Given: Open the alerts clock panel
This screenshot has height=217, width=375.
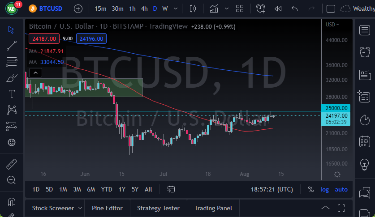Looking at the screenshot, I should tap(365, 52).
